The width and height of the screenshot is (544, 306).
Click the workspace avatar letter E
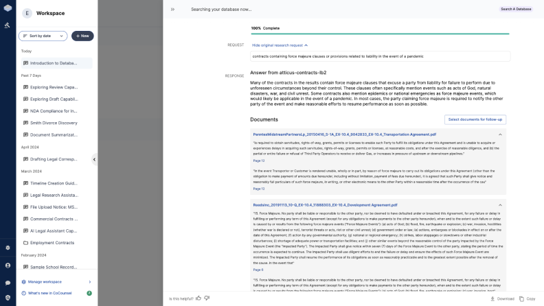pos(27,13)
